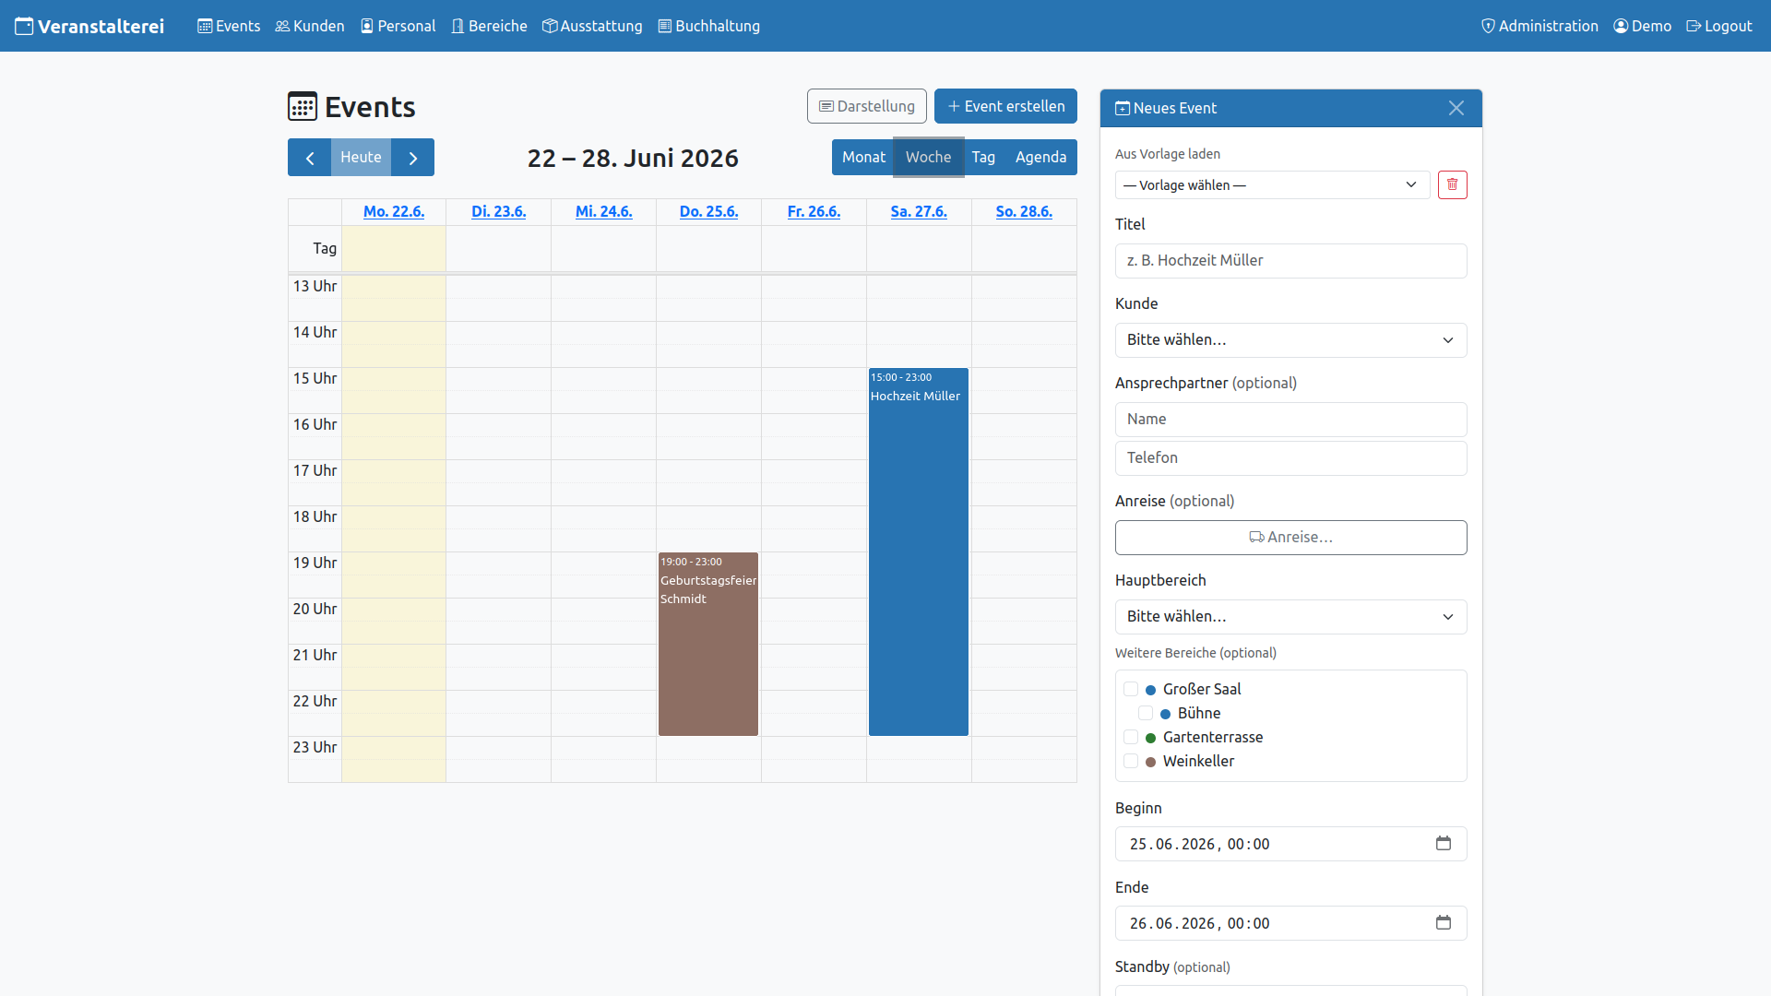1771x996 pixels.
Task: Close the Neues Event panel
Action: coord(1456,108)
